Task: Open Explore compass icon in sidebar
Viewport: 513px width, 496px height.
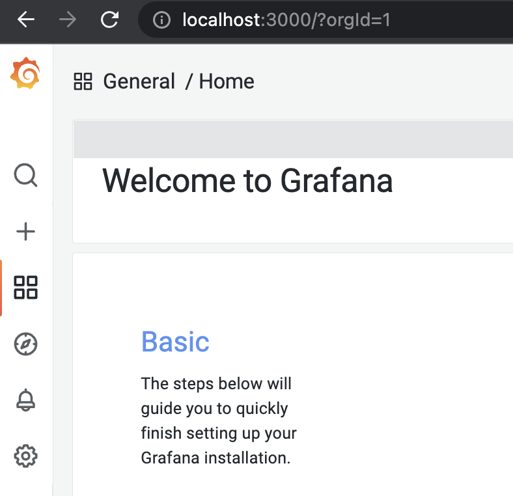Action: click(x=25, y=344)
